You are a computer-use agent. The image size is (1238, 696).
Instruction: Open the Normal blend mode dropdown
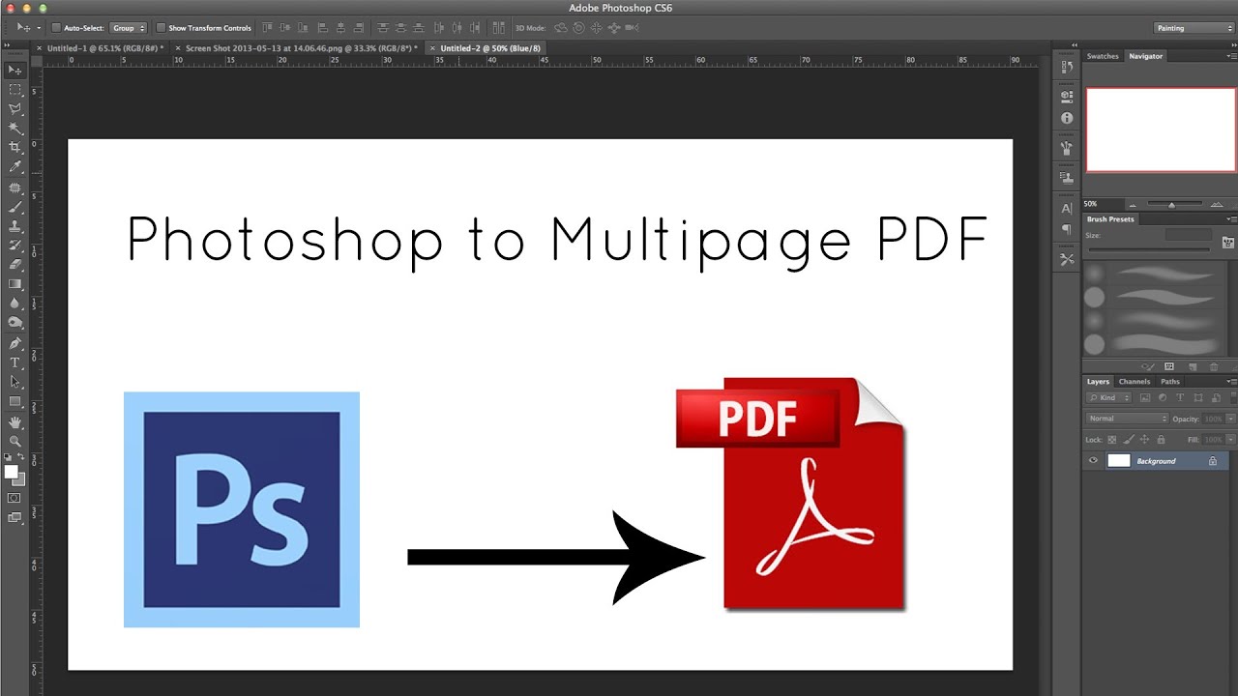point(1127,419)
